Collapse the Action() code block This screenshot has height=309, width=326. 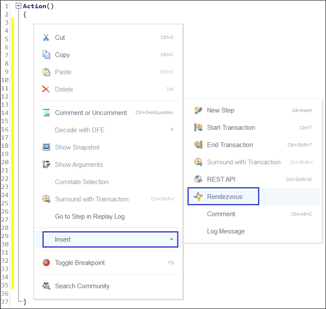click(18, 6)
